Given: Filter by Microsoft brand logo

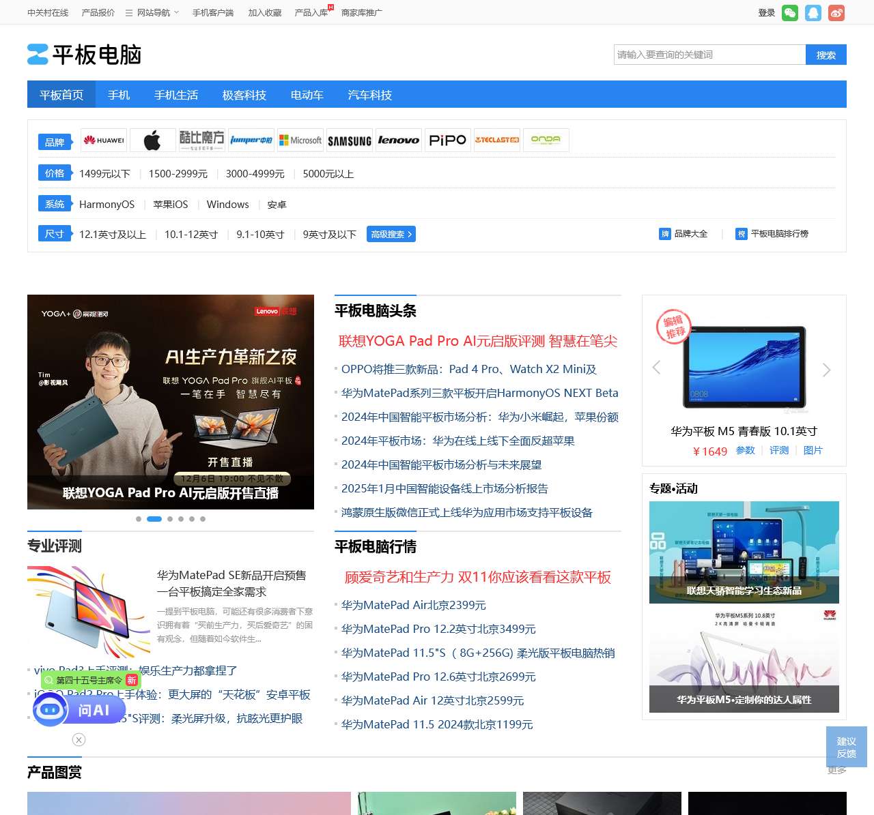Looking at the screenshot, I should point(300,140).
